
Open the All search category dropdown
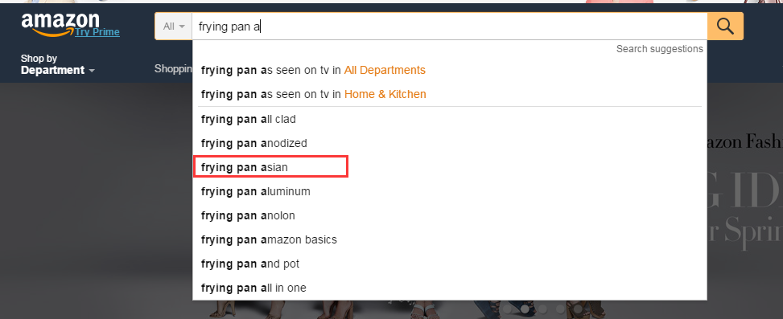(x=173, y=26)
